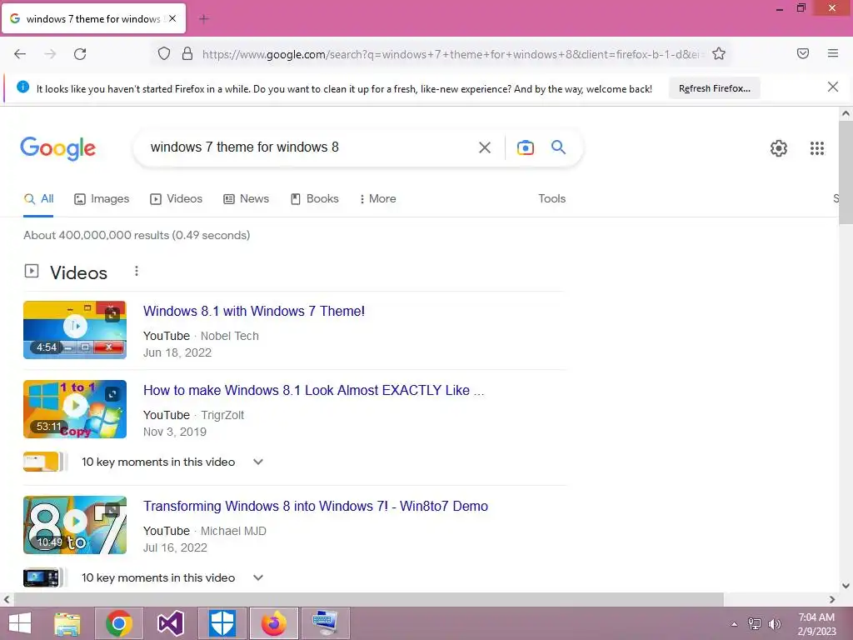This screenshot has width=853, height=640.
Task: Switch to the Books tab
Action: [314, 198]
